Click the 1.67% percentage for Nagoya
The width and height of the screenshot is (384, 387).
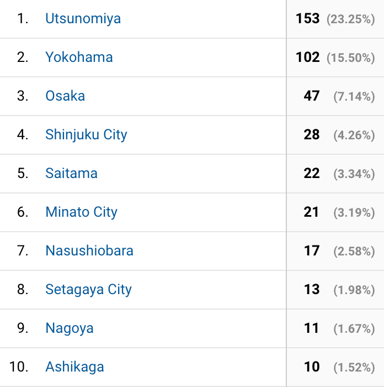point(354,329)
